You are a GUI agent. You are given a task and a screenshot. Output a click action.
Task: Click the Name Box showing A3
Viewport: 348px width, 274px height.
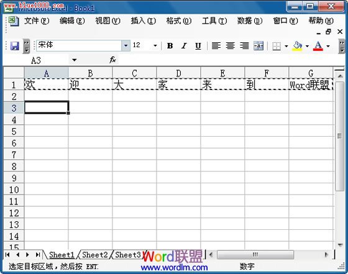click(36, 60)
